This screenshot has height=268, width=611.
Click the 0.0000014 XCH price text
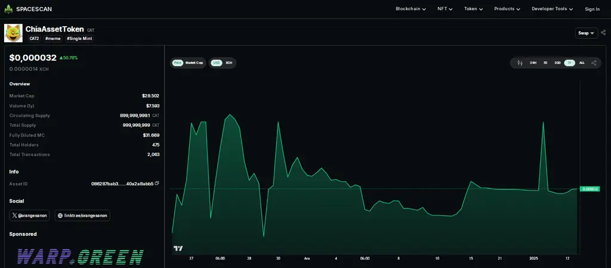point(29,69)
